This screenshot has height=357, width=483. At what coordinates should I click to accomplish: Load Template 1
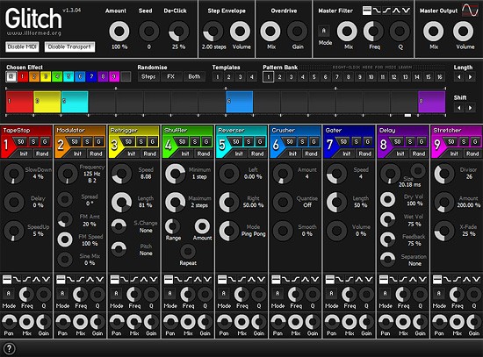(218, 77)
